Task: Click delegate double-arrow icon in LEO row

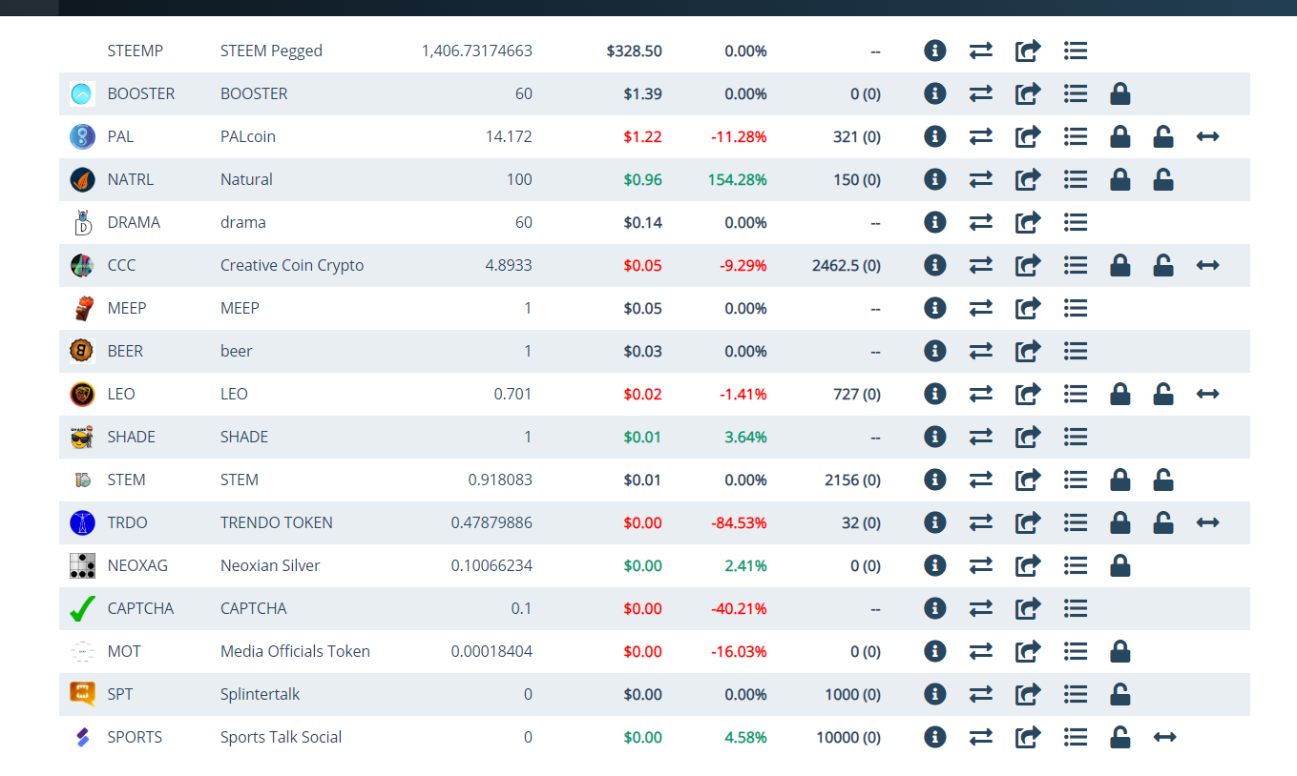Action: point(1208,394)
